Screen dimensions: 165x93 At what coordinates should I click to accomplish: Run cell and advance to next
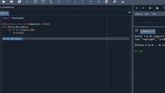coord(43,2)
